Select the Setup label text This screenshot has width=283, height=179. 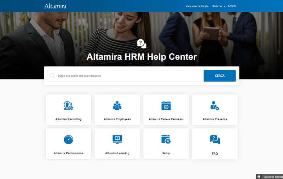(x=166, y=153)
